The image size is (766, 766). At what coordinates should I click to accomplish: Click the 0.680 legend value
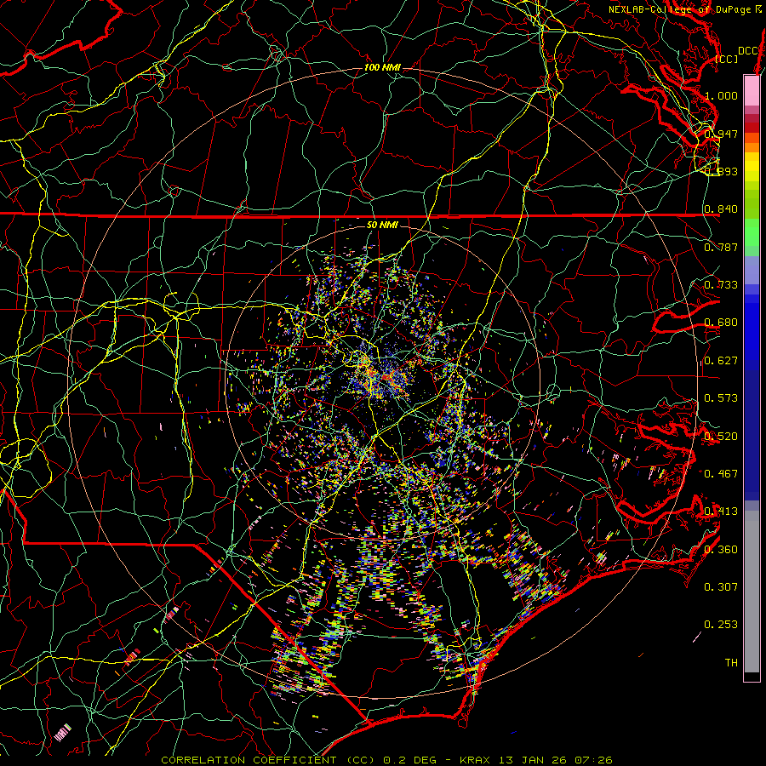click(721, 323)
